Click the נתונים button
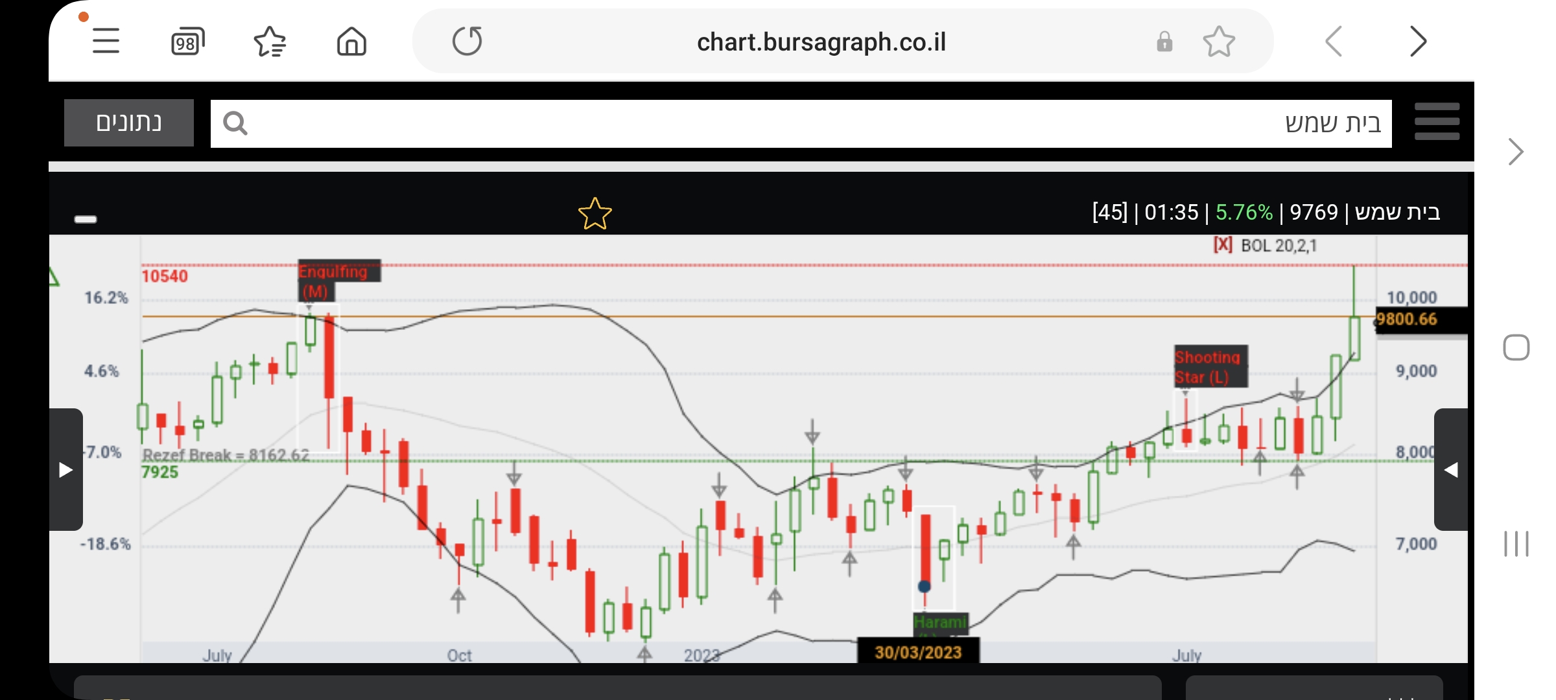This screenshot has width=1556, height=700. 129,122
